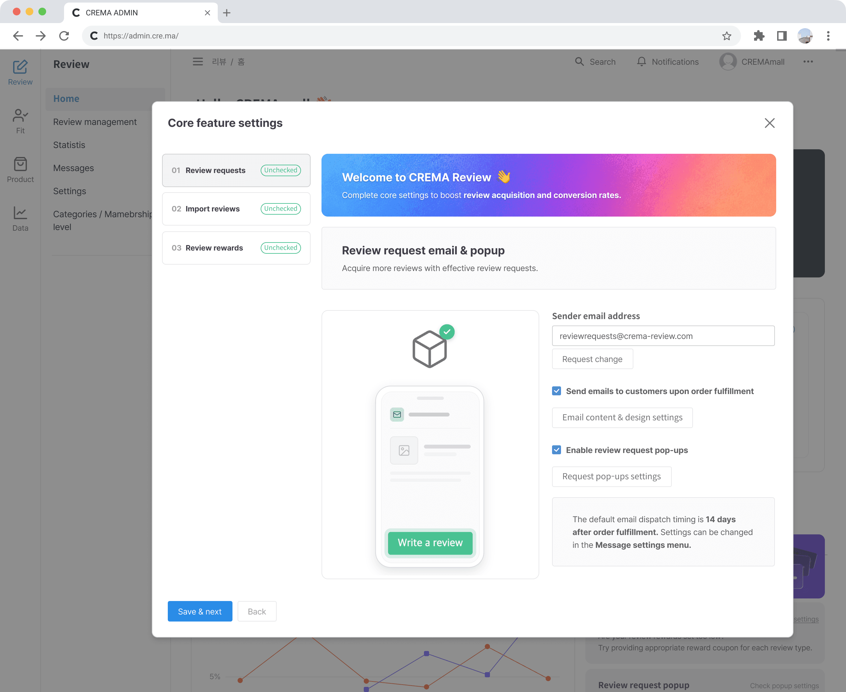
Task: Click the sender email address field
Action: pyautogui.click(x=663, y=336)
